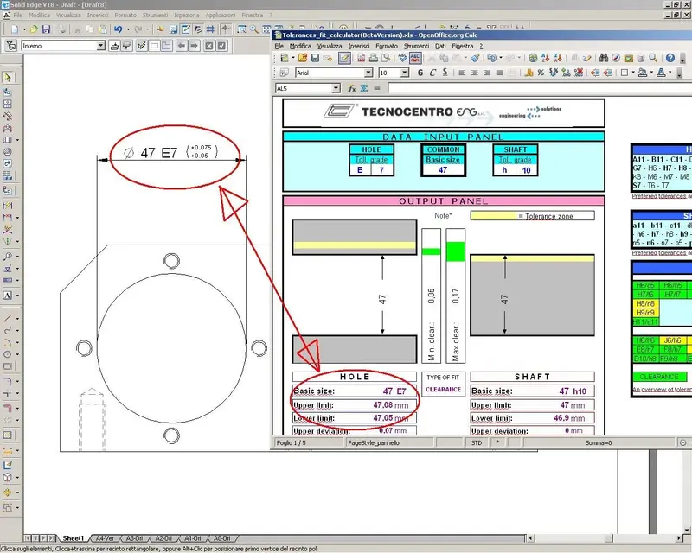The image size is (692, 553).
Task: Open the Interno style dropdown
Action: pyautogui.click(x=101, y=45)
